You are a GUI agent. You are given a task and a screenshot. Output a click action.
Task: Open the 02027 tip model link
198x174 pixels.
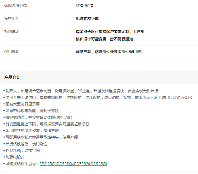click(x=94, y=164)
